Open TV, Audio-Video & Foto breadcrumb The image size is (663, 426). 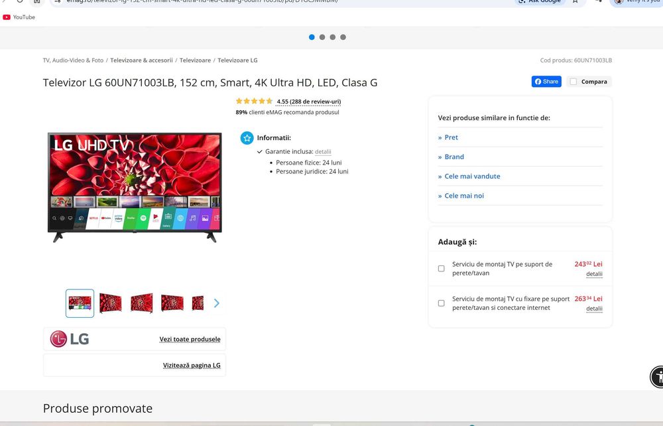73,60
